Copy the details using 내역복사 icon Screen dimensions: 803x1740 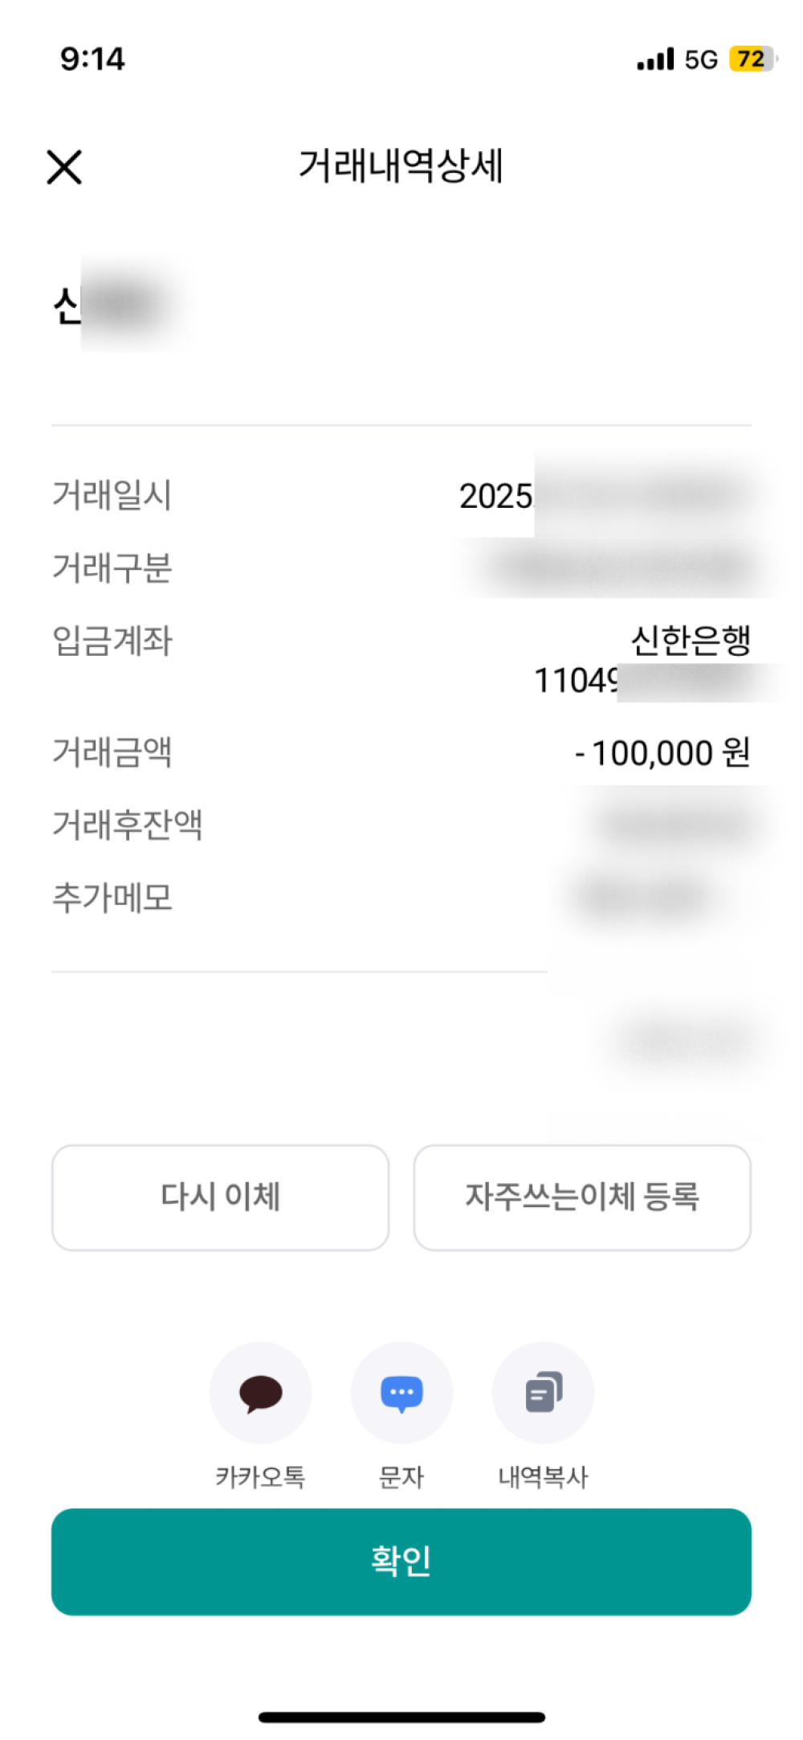tap(543, 1392)
